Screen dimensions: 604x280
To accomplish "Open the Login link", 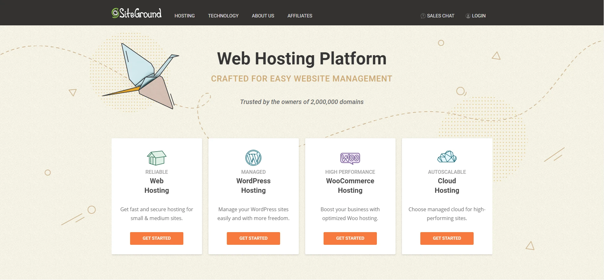I will pos(479,16).
